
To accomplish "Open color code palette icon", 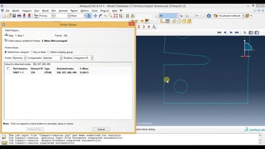I will [x=215, y=16].
